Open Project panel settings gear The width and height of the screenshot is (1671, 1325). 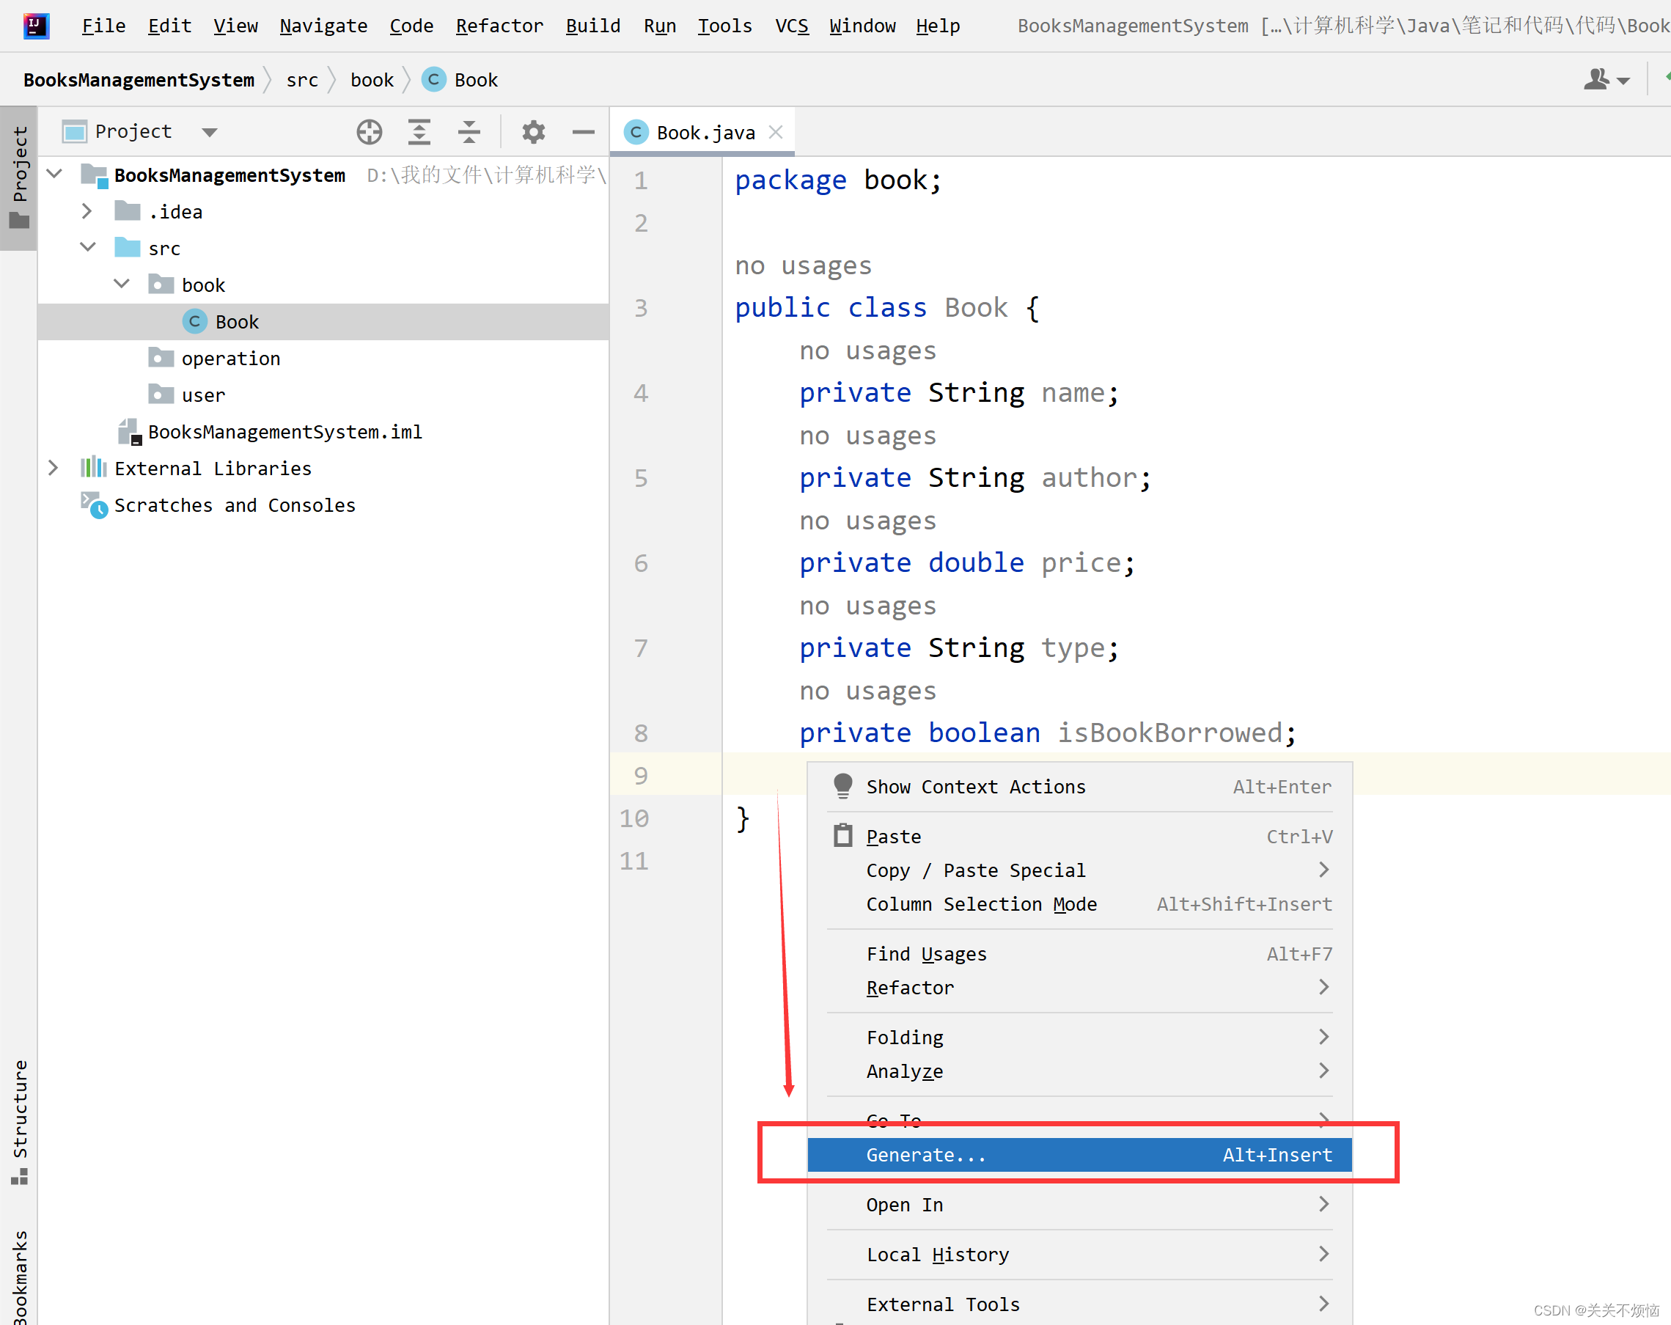point(533,132)
